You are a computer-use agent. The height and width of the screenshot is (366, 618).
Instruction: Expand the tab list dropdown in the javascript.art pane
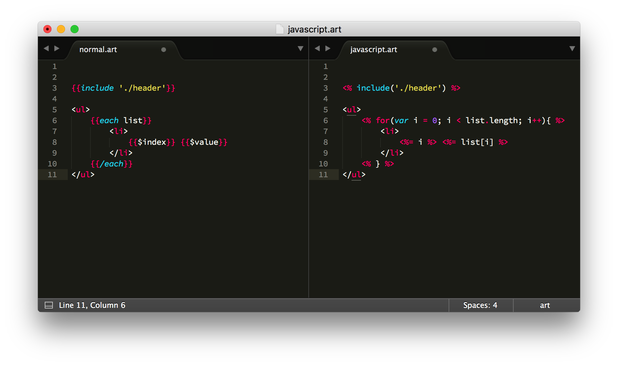(572, 49)
